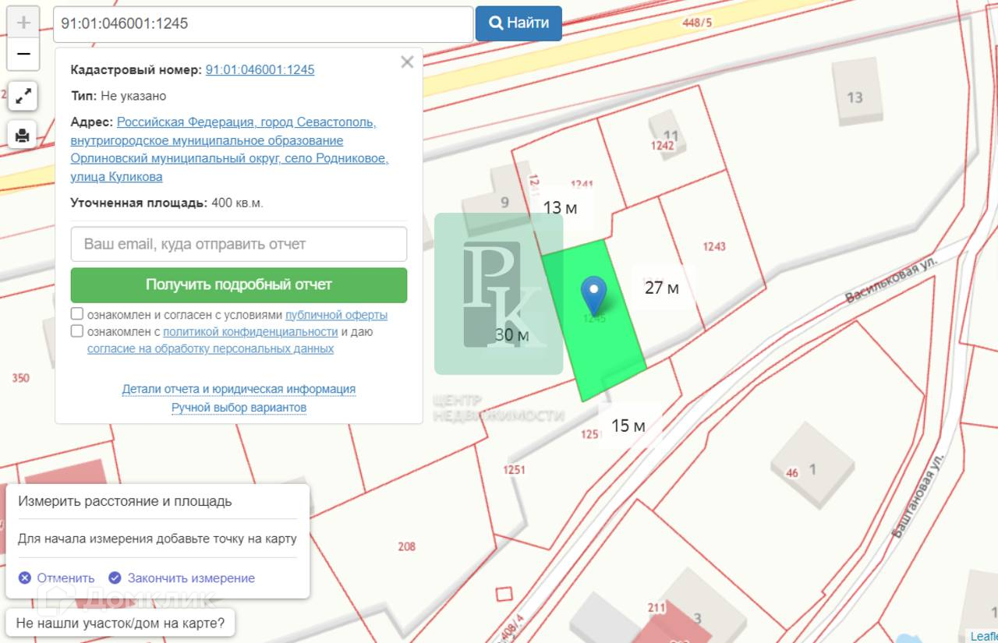Click parcel label 208 on map
The width and height of the screenshot is (998, 643).
[407, 546]
